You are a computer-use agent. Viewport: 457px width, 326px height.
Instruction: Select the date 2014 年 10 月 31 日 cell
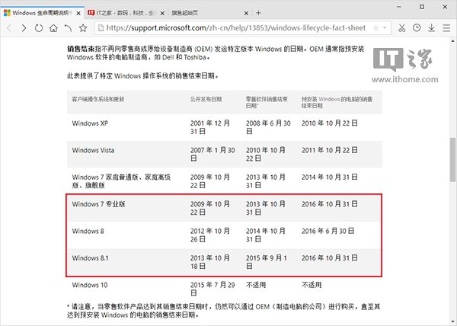(x=330, y=177)
